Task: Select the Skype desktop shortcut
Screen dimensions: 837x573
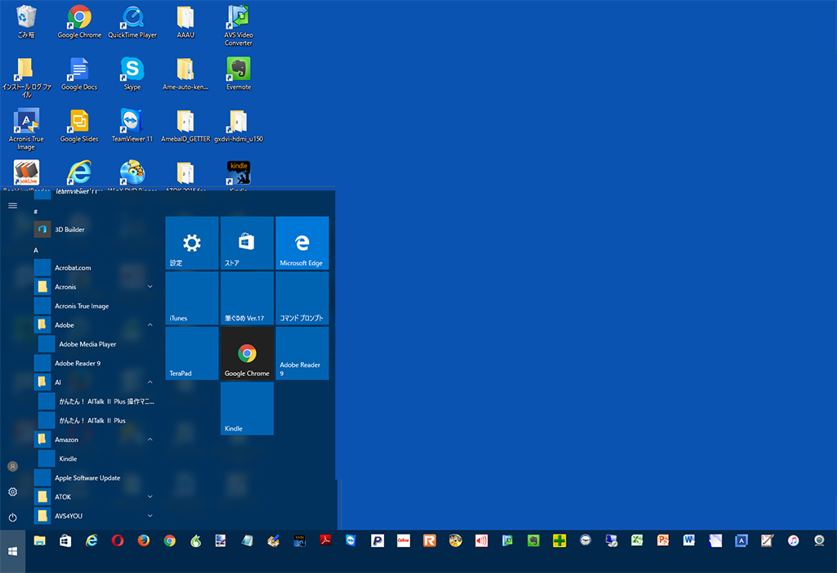Action: 132,74
